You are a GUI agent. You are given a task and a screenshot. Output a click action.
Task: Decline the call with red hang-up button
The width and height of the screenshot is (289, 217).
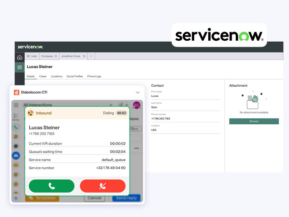[x=103, y=186]
